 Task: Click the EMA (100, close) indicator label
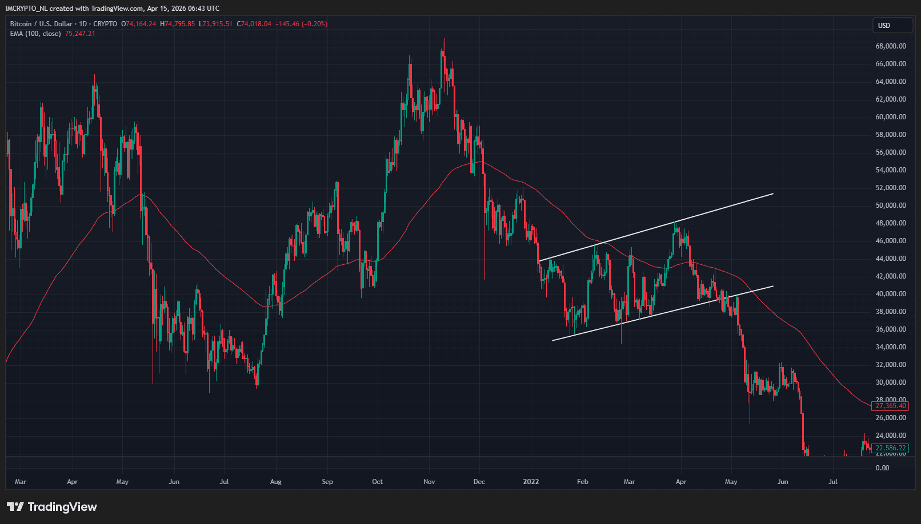click(x=35, y=34)
